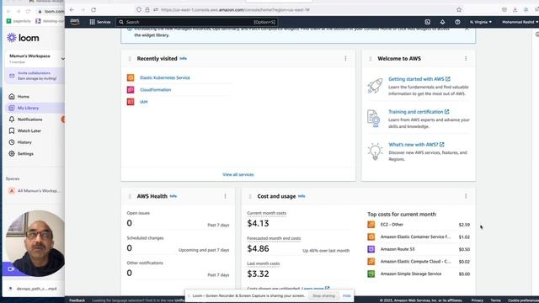Click the Amazon Route 53 cost icon

tap(371, 249)
